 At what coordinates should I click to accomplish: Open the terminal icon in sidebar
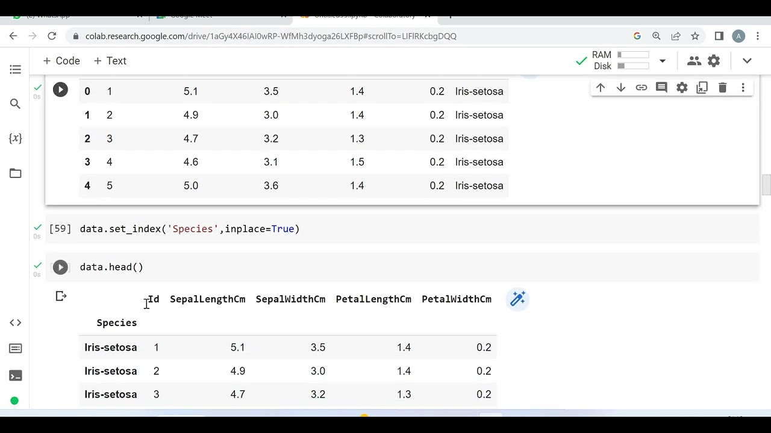point(16,376)
